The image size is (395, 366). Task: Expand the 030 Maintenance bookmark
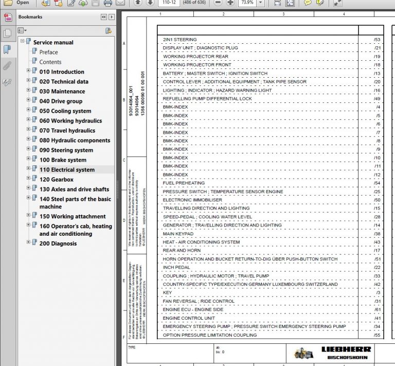click(x=28, y=90)
